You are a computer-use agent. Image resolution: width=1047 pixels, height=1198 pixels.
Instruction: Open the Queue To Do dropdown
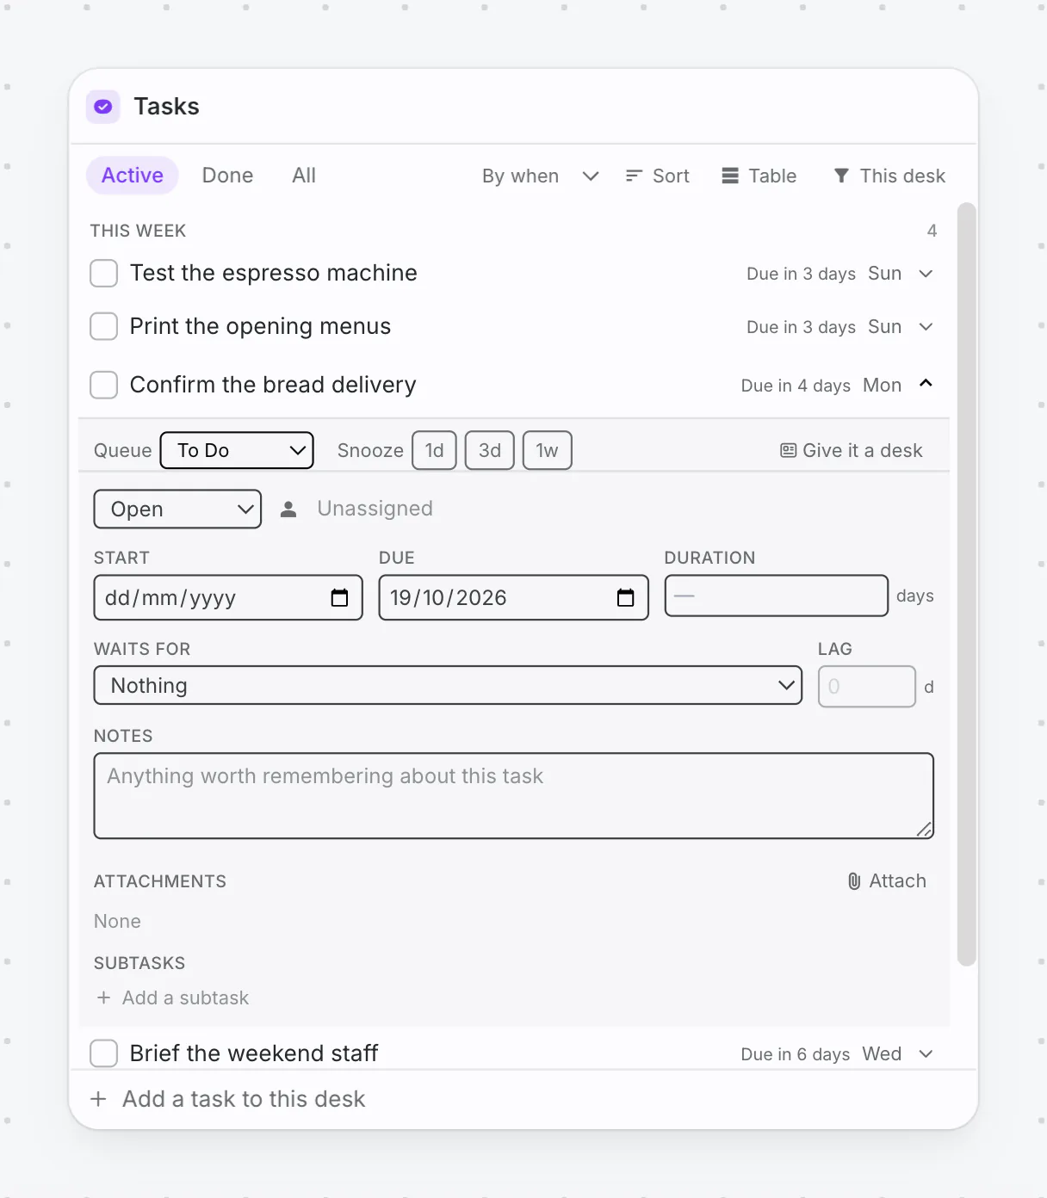[237, 450]
